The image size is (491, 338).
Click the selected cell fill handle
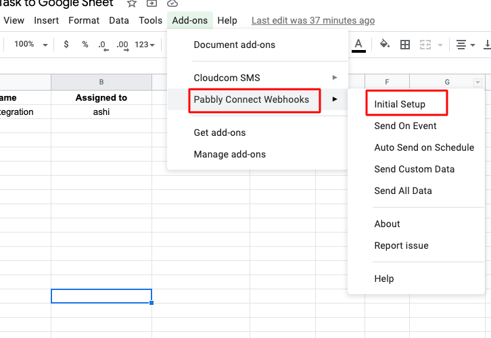pyautogui.click(x=151, y=303)
